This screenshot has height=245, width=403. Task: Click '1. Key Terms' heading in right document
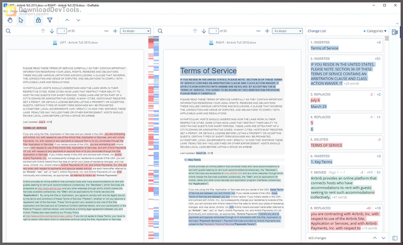(193, 160)
